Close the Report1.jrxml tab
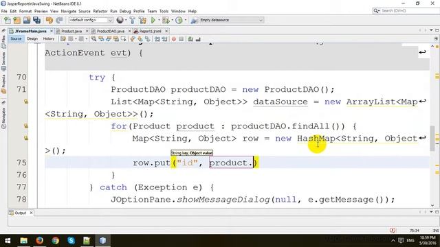Screen dimensions: 440x247 [x=166, y=31]
